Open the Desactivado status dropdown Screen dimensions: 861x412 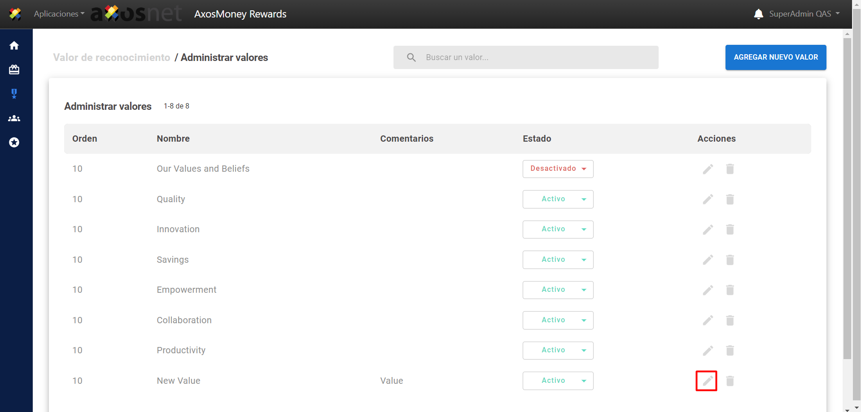coord(558,169)
